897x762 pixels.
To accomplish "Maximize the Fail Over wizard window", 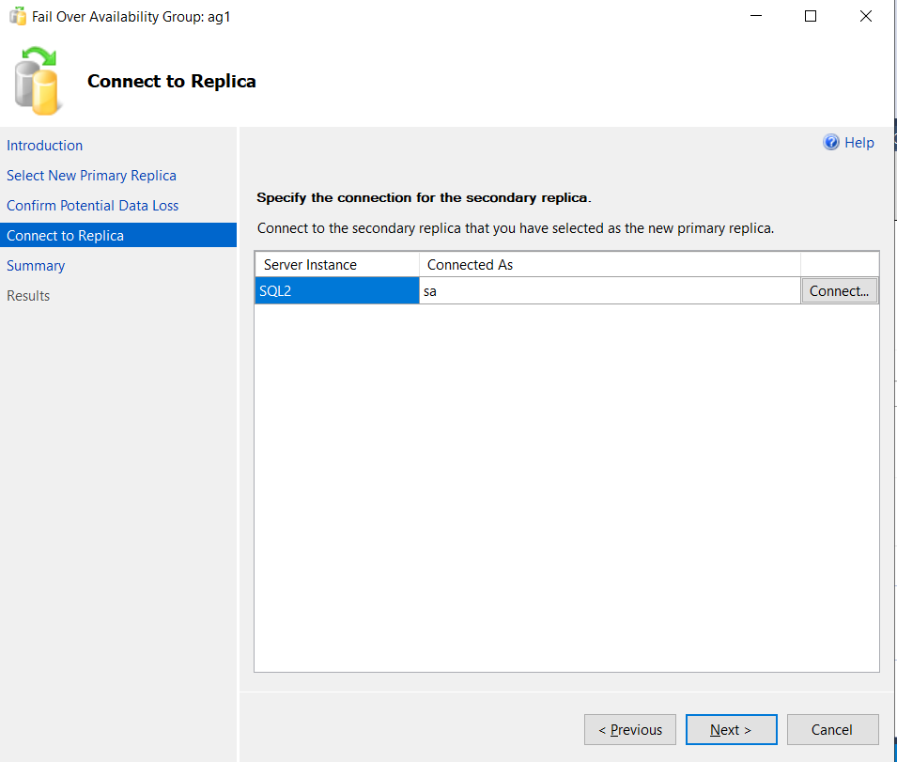I will point(811,16).
